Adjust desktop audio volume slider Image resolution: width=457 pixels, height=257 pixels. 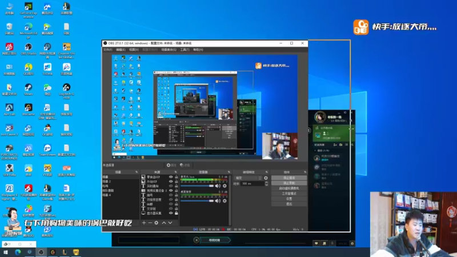197,201
